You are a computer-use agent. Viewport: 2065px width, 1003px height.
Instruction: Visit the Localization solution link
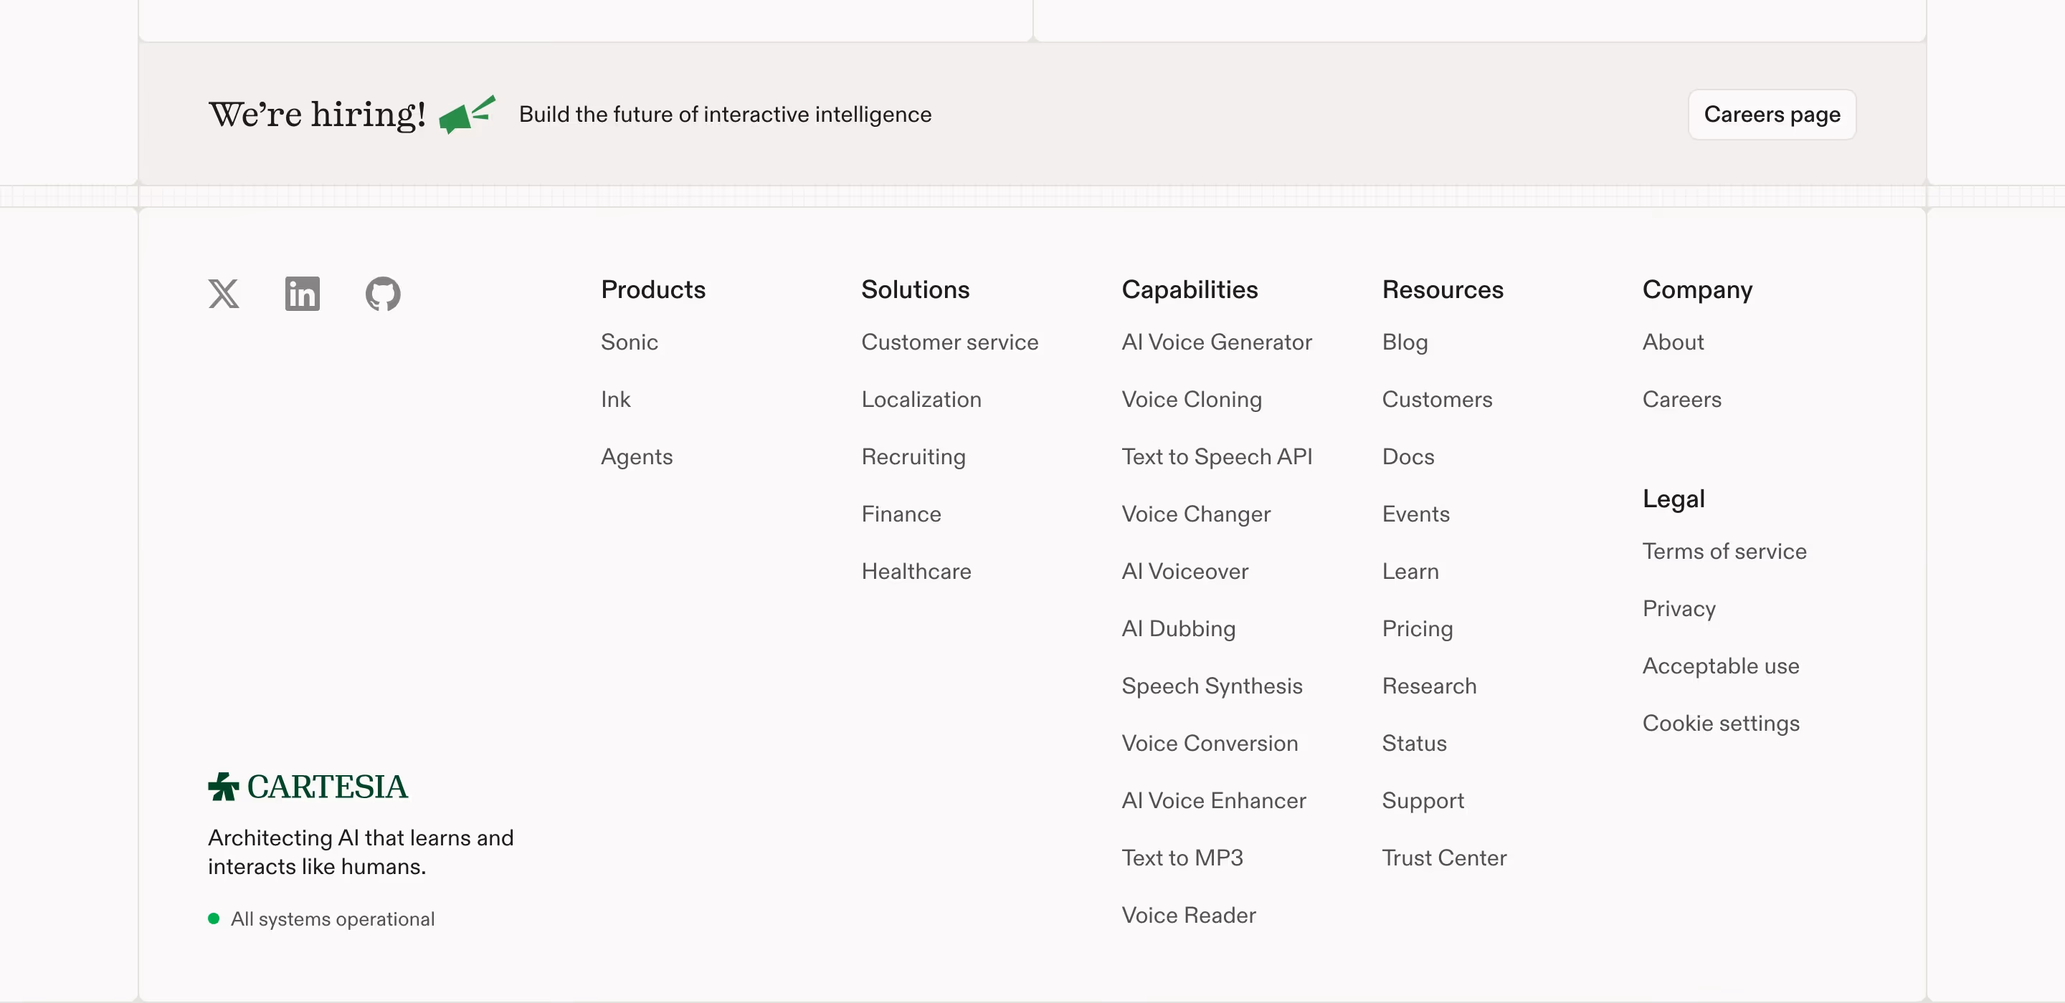point(921,399)
